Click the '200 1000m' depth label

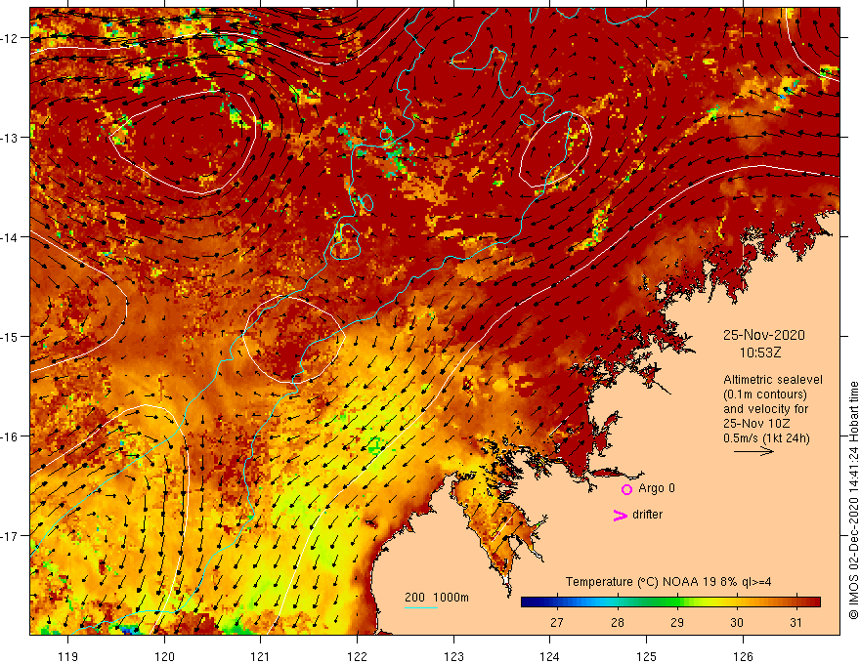pyautogui.click(x=437, y=598)
